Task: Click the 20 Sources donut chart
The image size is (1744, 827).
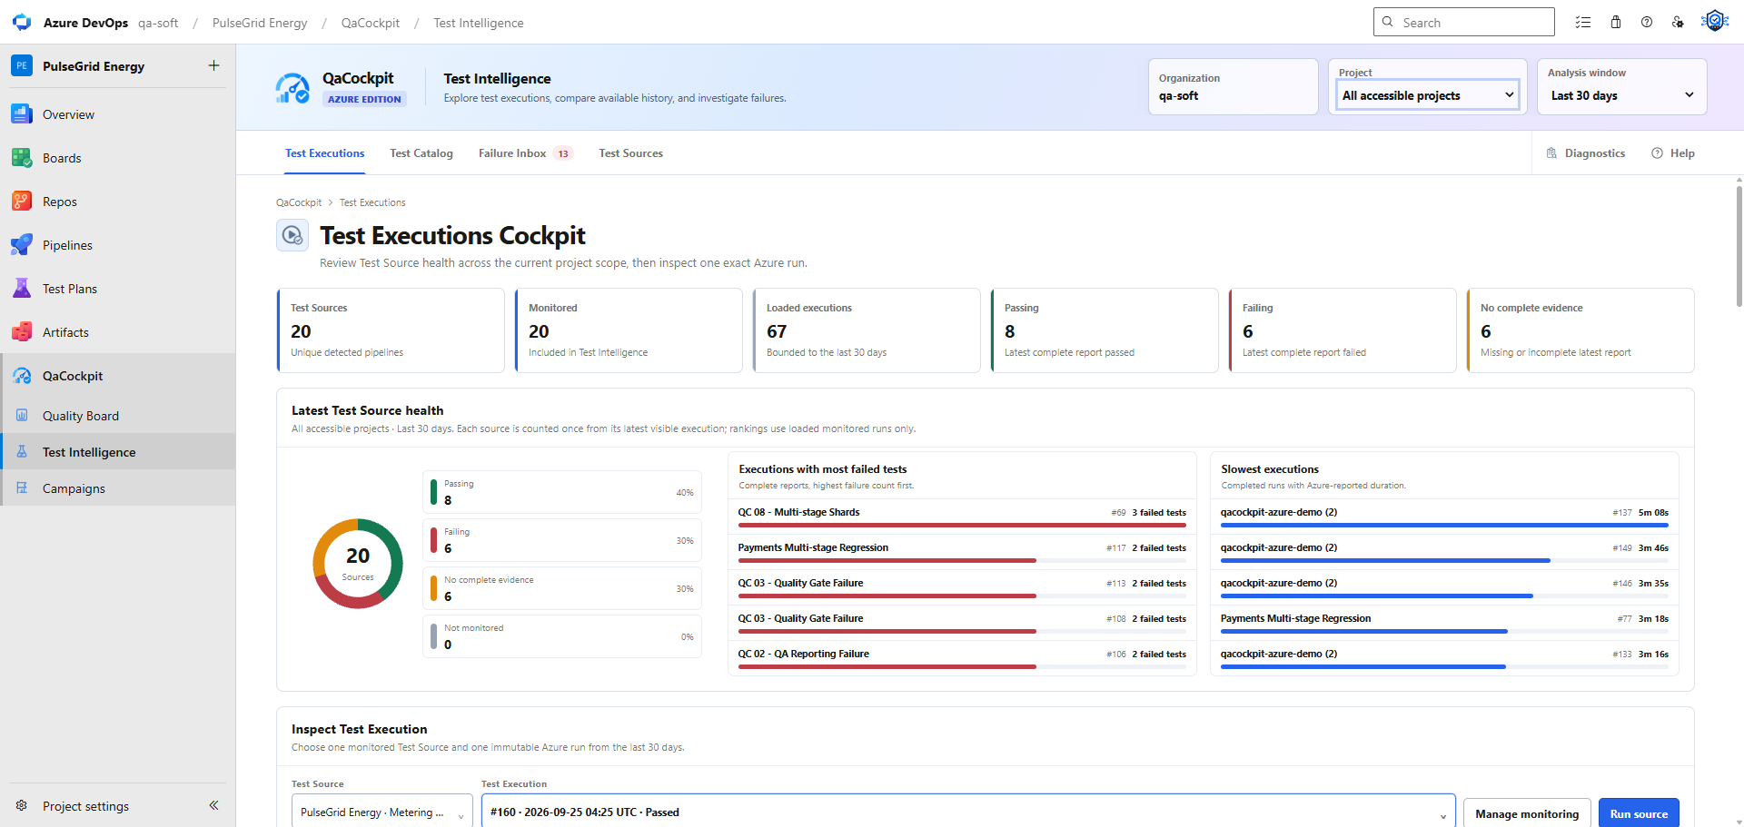Action: (358, 564)
